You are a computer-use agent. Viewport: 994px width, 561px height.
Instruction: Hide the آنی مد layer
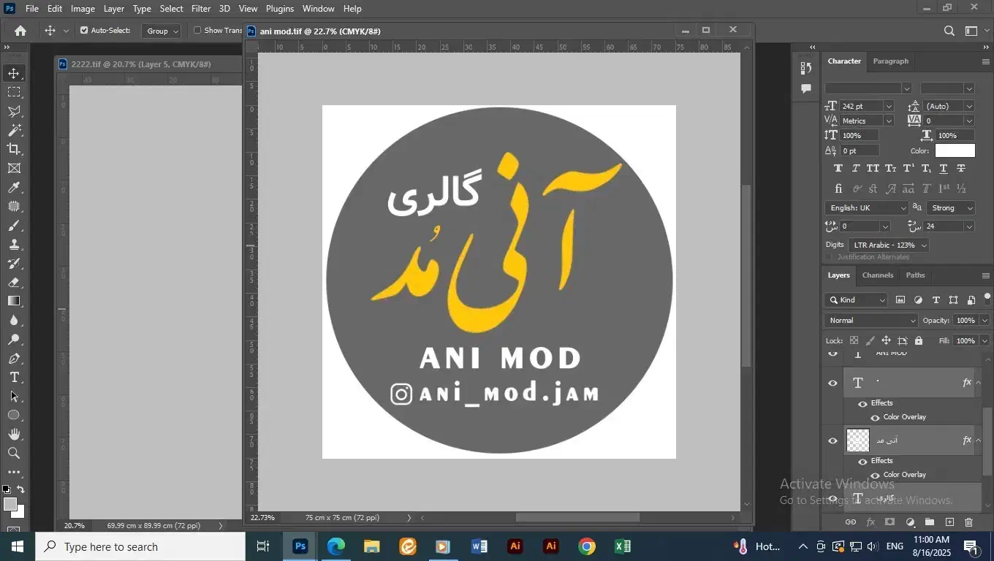(x=832, y=440)
